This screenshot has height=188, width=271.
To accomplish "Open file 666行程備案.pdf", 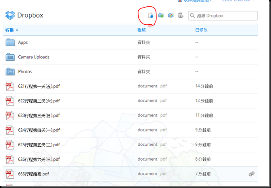I will point(34,174).
